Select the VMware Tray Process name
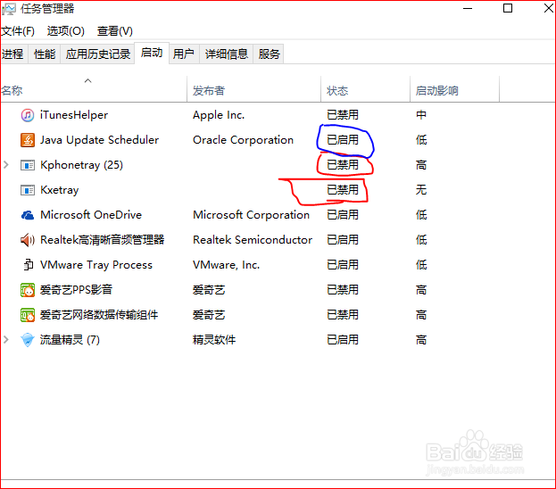 point(96,265)
